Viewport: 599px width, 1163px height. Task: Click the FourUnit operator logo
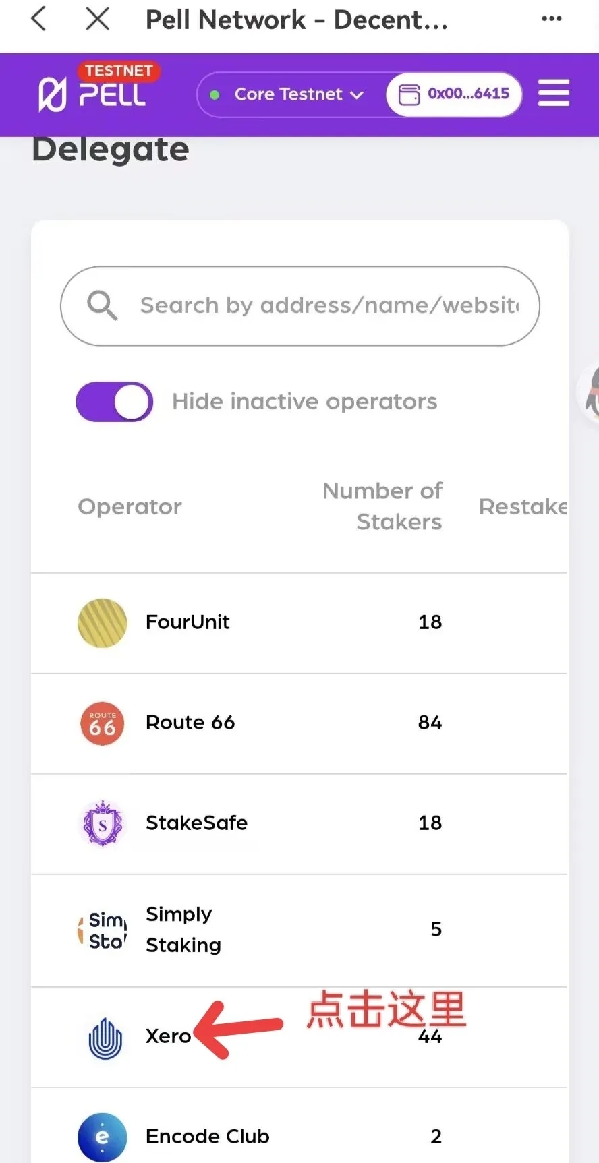point(103,623)
